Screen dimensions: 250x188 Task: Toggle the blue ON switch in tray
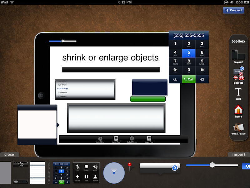246,166
